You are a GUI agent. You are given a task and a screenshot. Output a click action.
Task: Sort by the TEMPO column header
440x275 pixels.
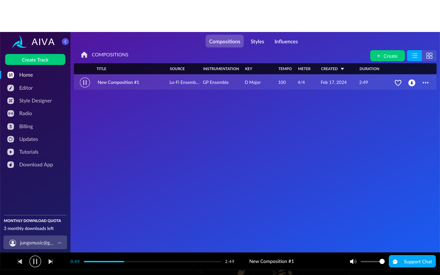tap(285, 69)
